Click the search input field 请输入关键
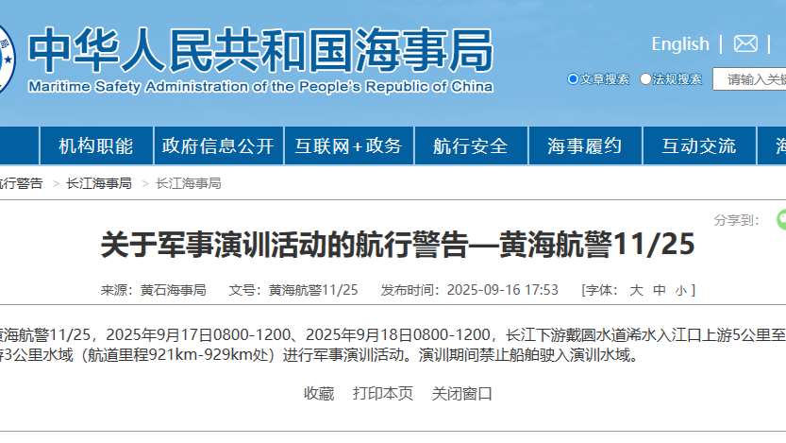Image resolution: width=786 pixels, height=443 pixels. coord(749,79)
